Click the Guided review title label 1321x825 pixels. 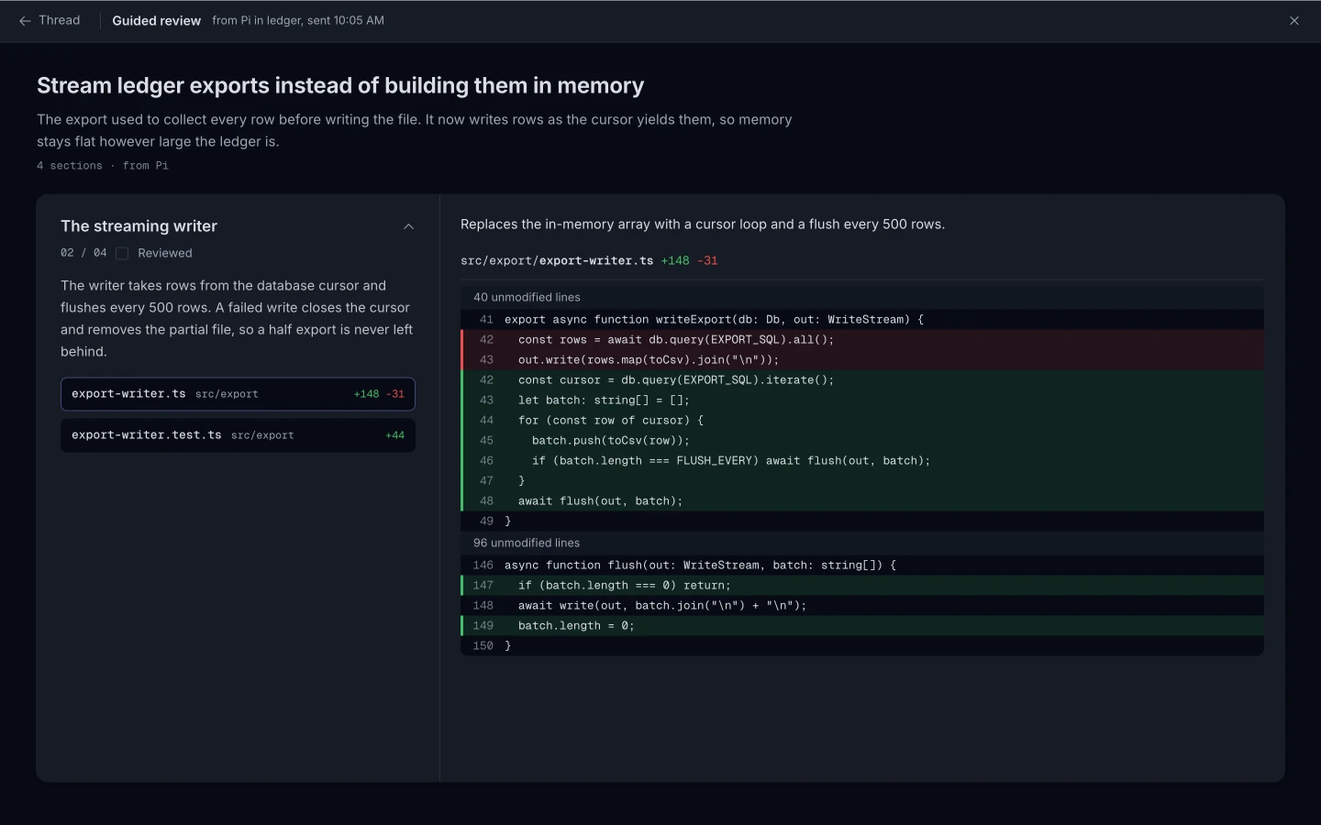[156, 21]
